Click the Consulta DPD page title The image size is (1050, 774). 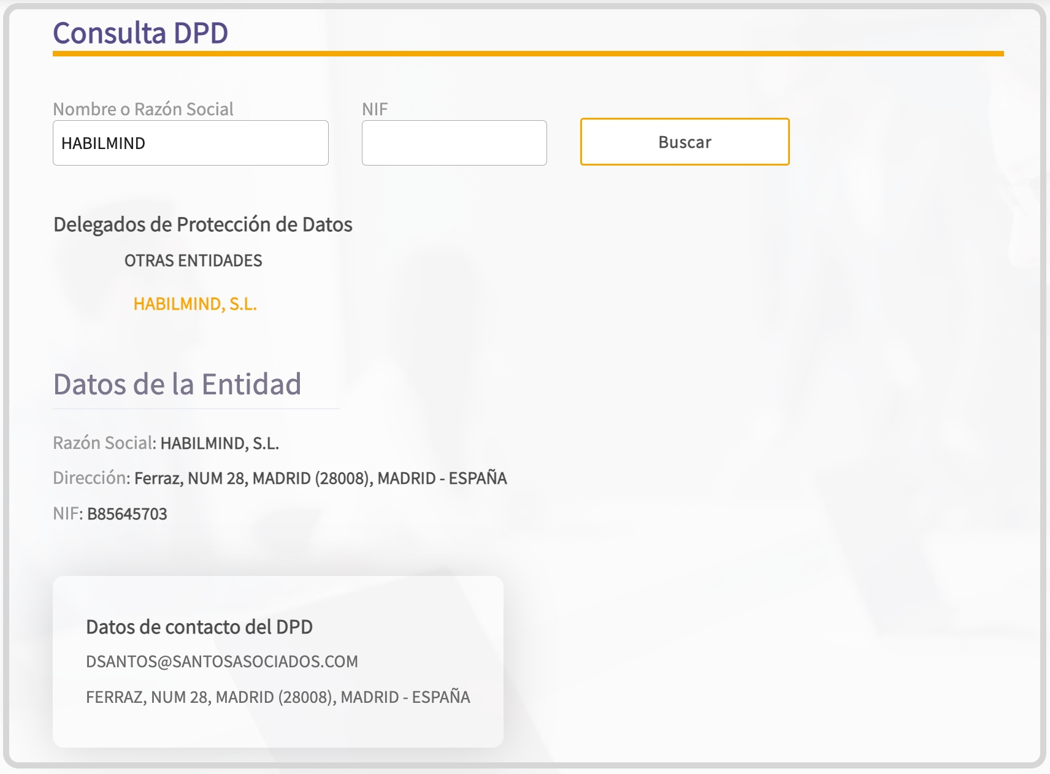(140, 33)
